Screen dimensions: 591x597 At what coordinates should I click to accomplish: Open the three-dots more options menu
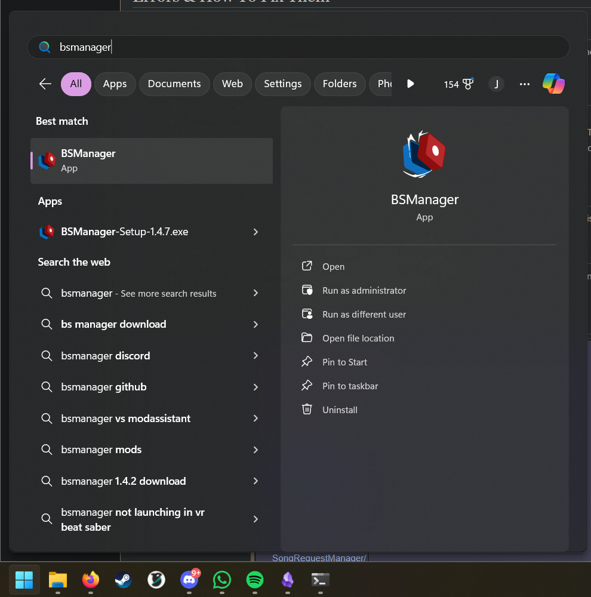click(525, 84)
